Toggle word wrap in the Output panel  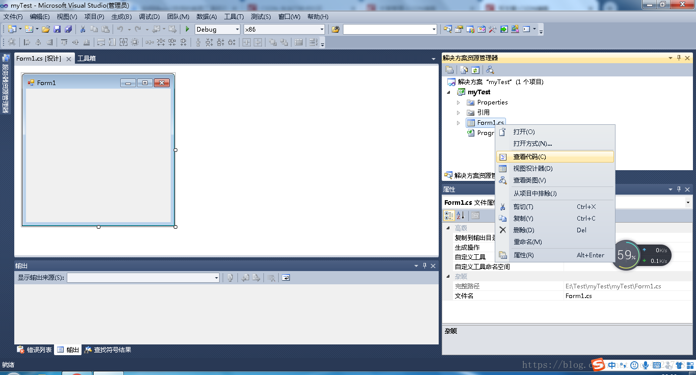click(286, 278)
